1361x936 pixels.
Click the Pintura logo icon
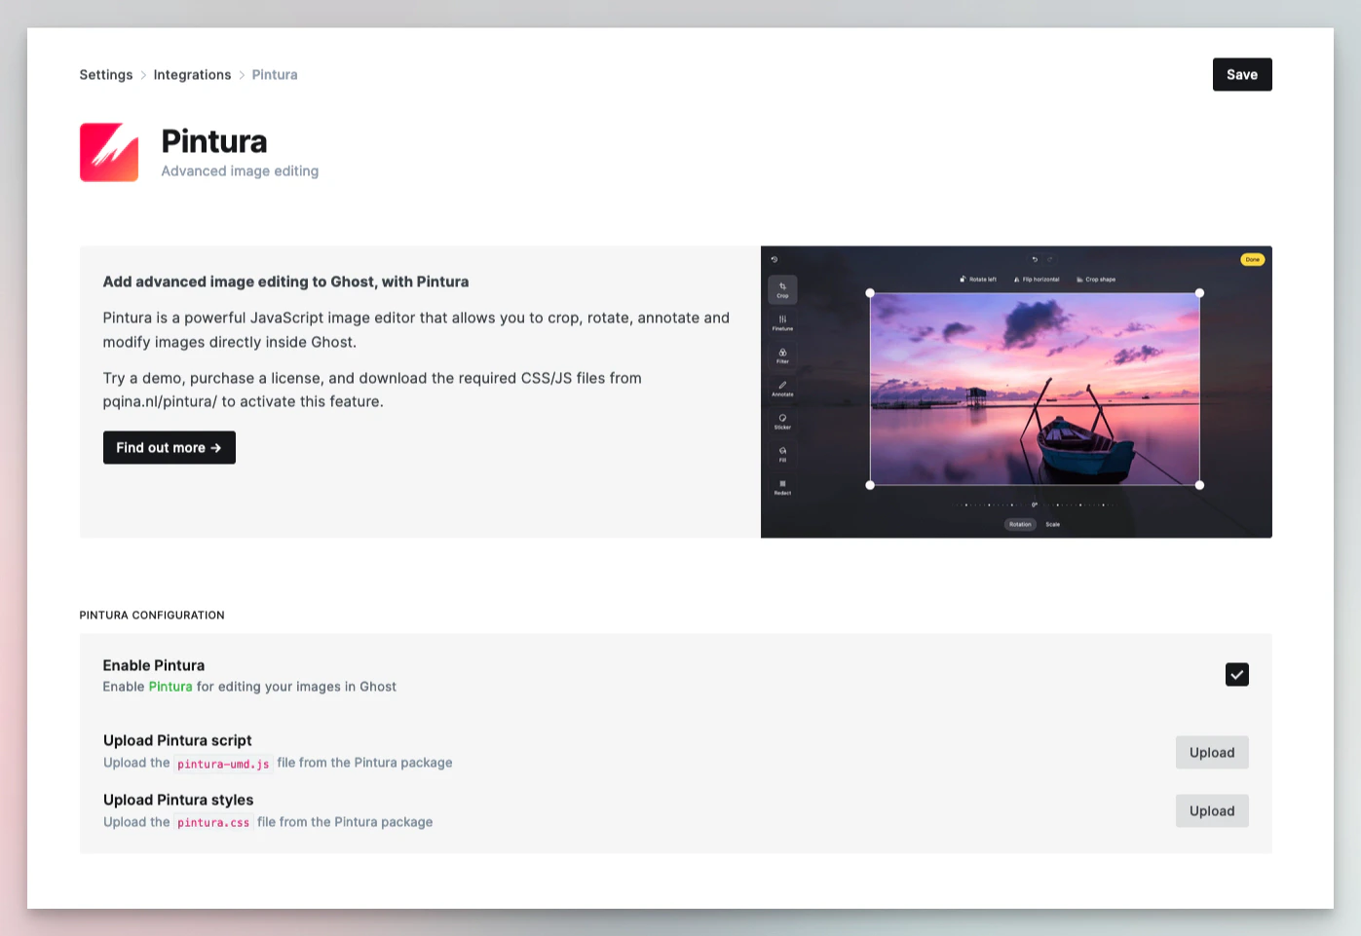pos(109,152)
